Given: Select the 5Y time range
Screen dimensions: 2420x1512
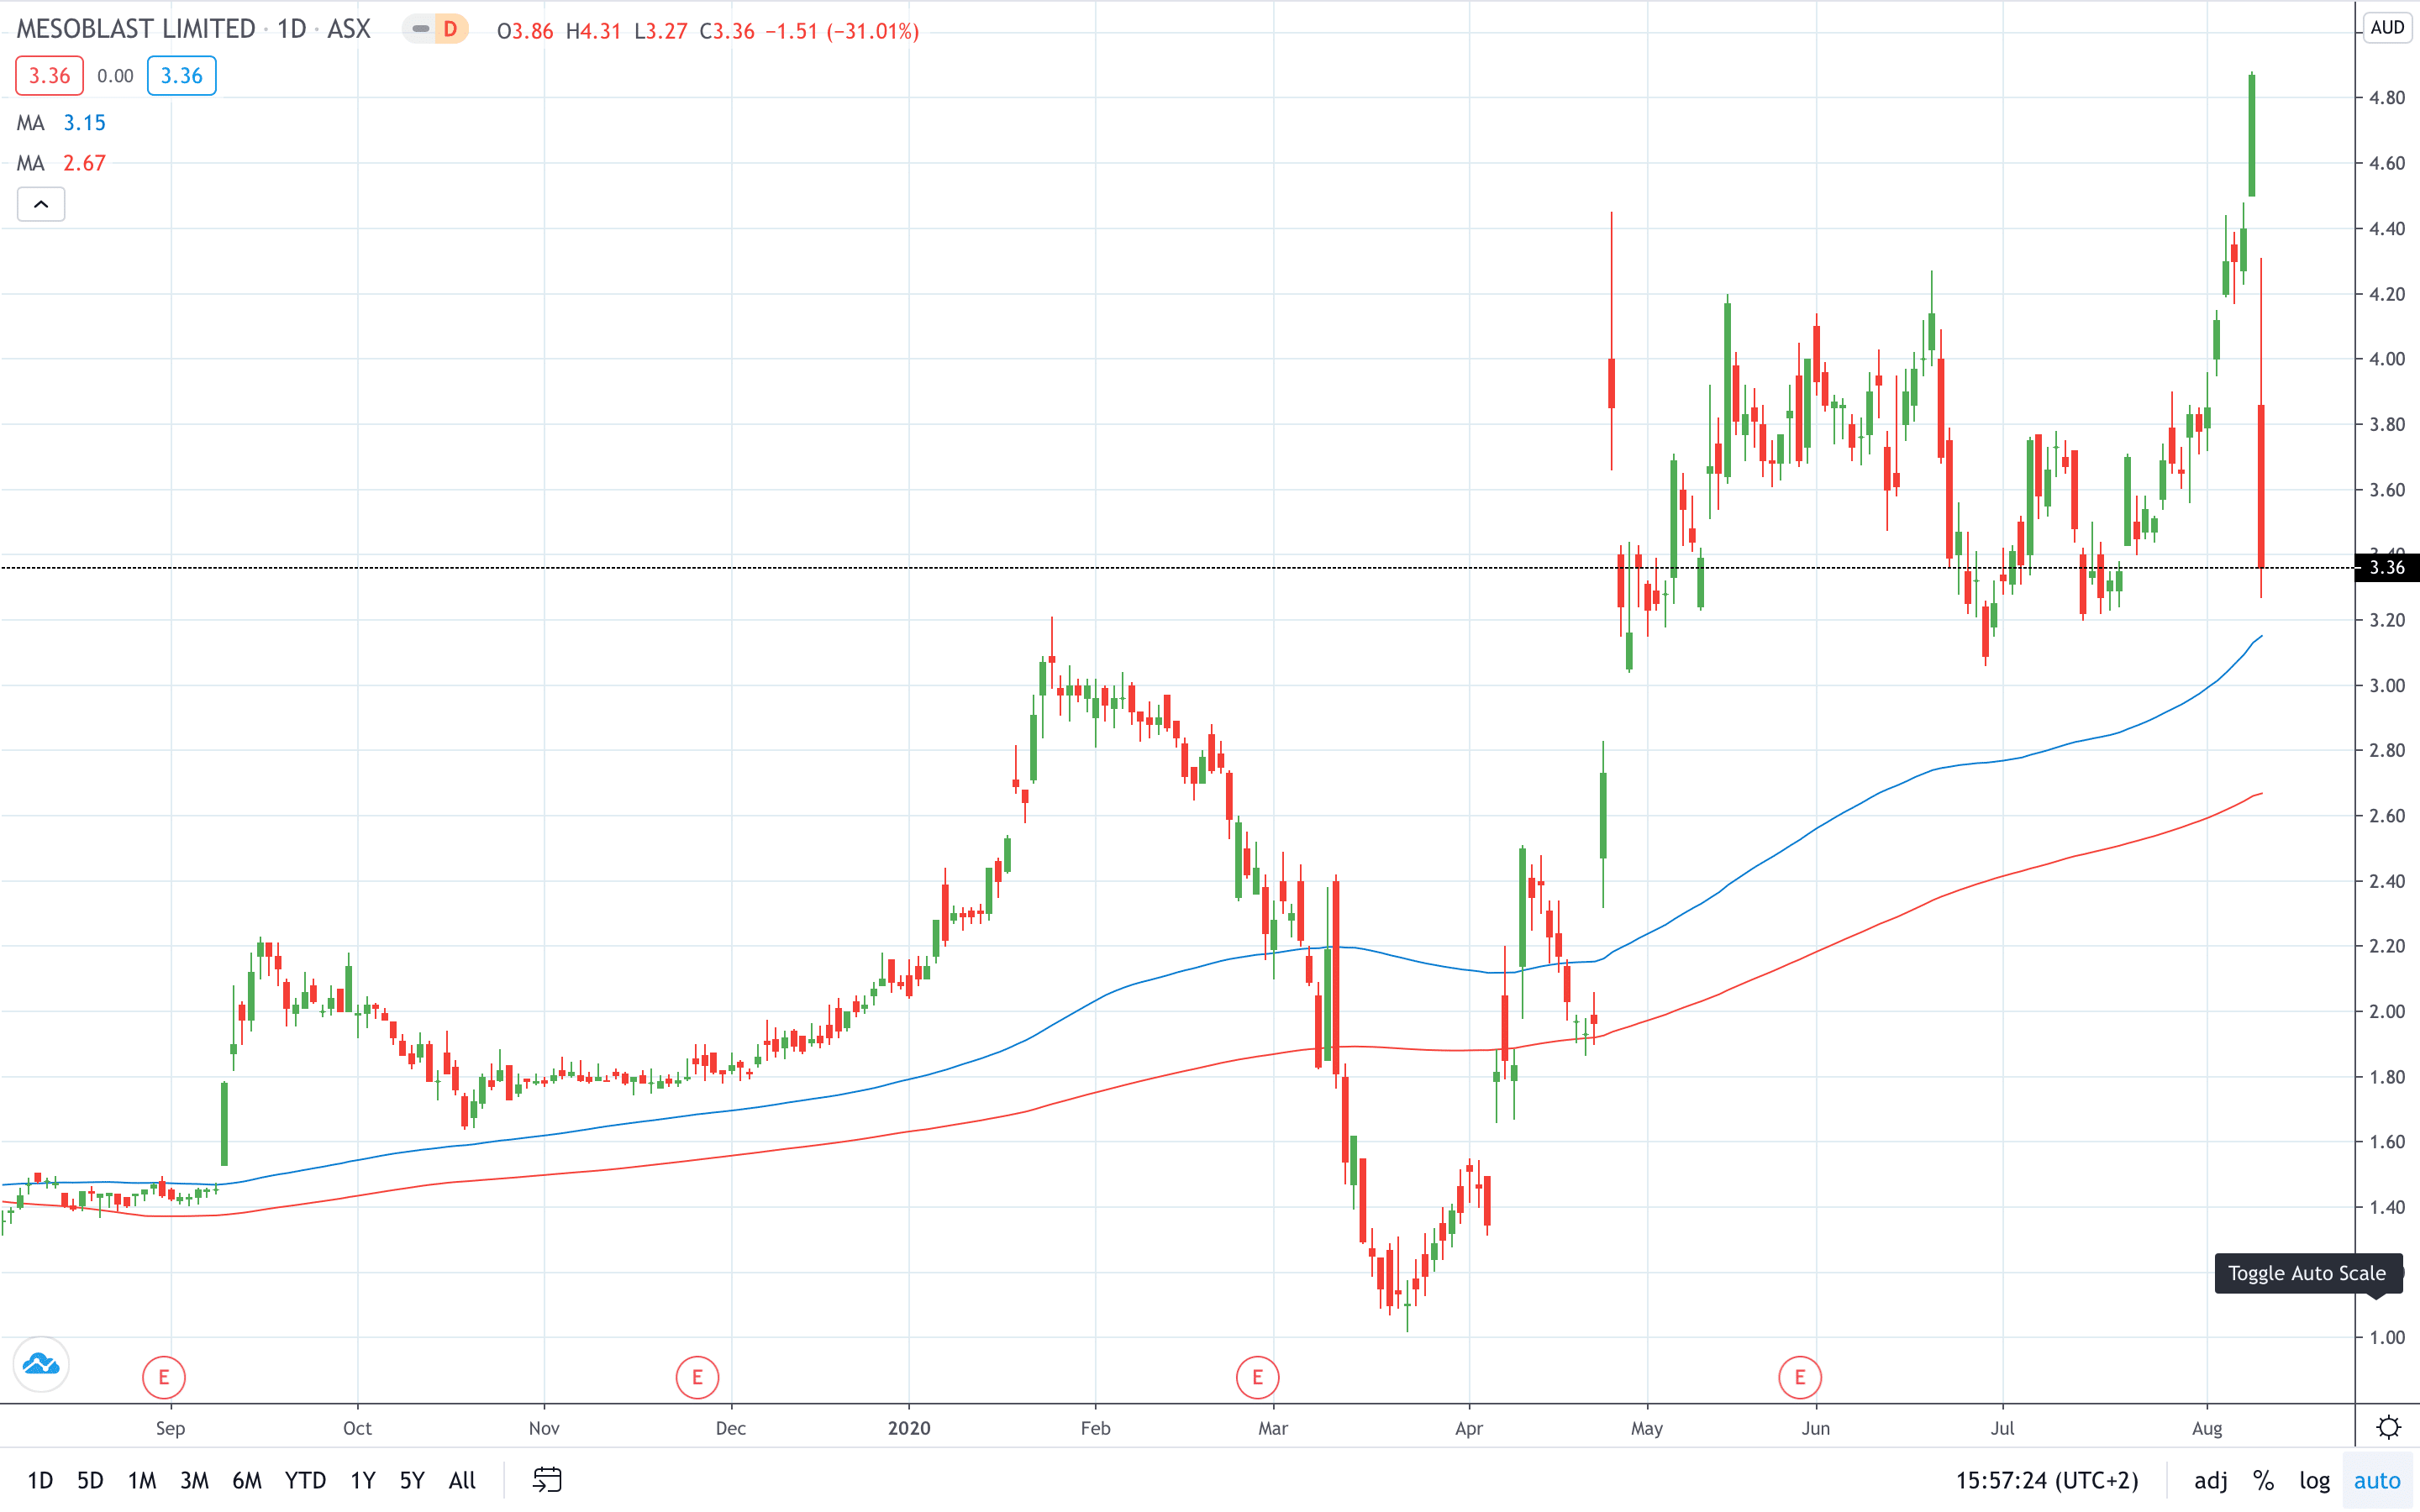Looking at the screenshot, I should pos(412,1480).
